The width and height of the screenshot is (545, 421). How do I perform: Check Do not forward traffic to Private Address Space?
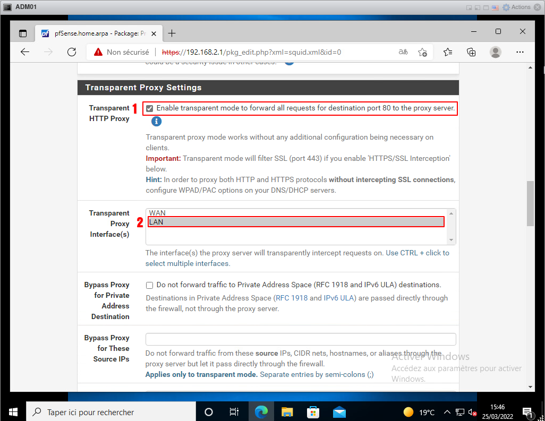[x=150, y=285]
